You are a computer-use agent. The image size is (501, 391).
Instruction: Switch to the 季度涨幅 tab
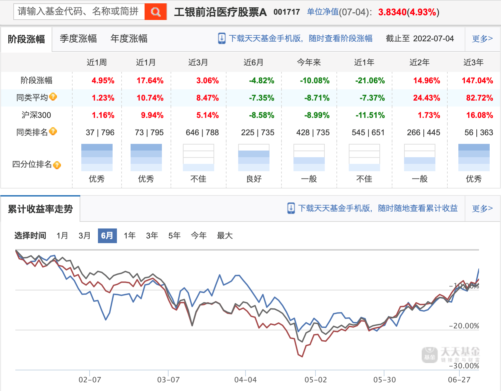pos(78,39)
